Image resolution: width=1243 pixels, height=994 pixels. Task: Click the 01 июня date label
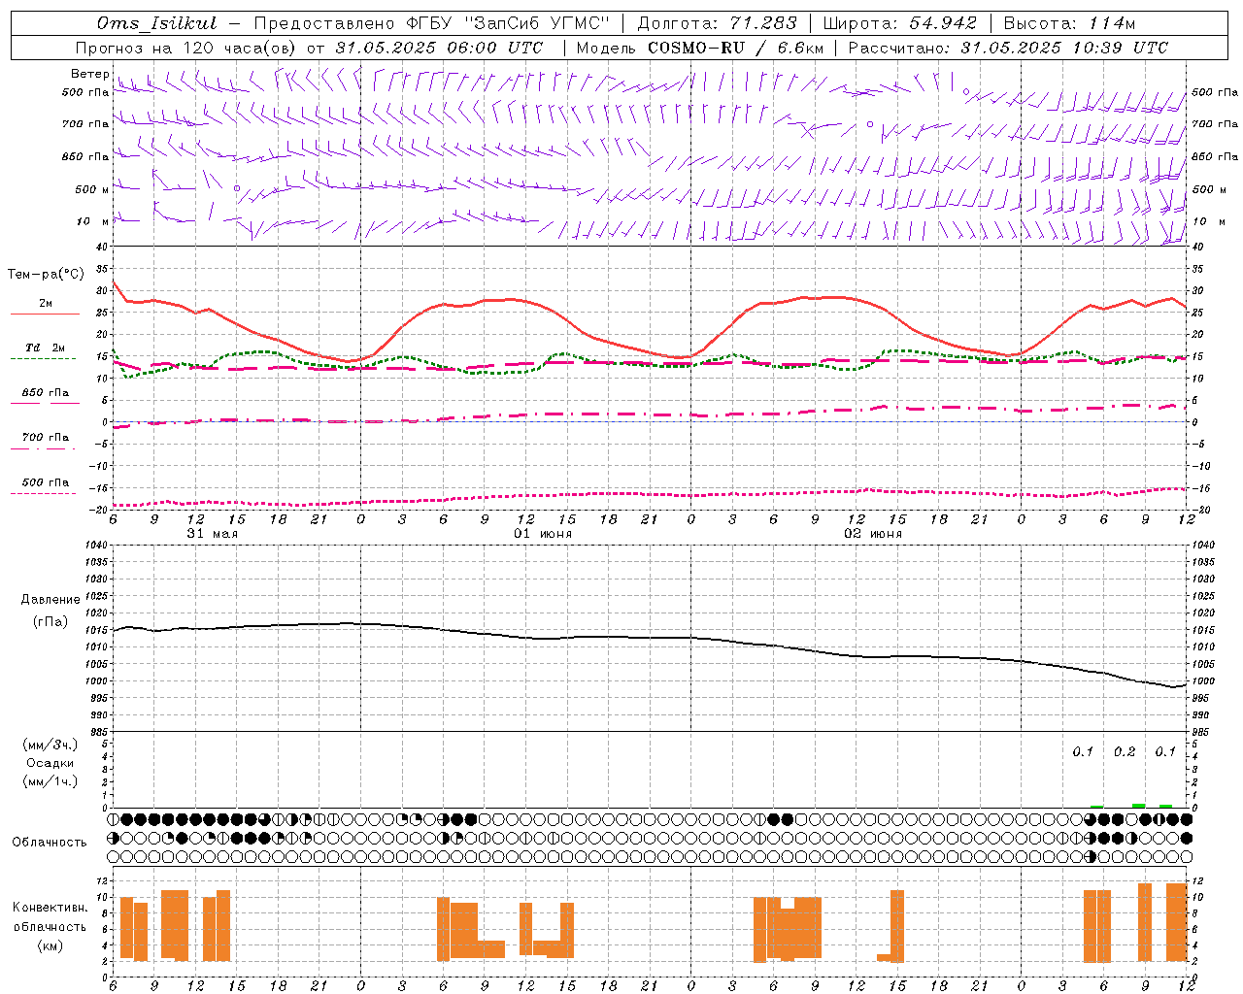(x=543, y=534)
